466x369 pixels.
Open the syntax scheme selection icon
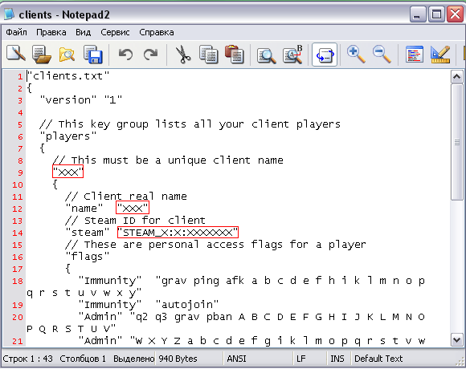[415, 55]
